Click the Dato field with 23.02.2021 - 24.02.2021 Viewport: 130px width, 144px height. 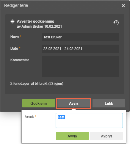(80, 49)
